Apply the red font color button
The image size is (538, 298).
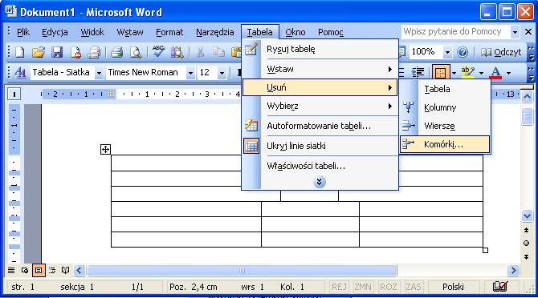[495, 73]
